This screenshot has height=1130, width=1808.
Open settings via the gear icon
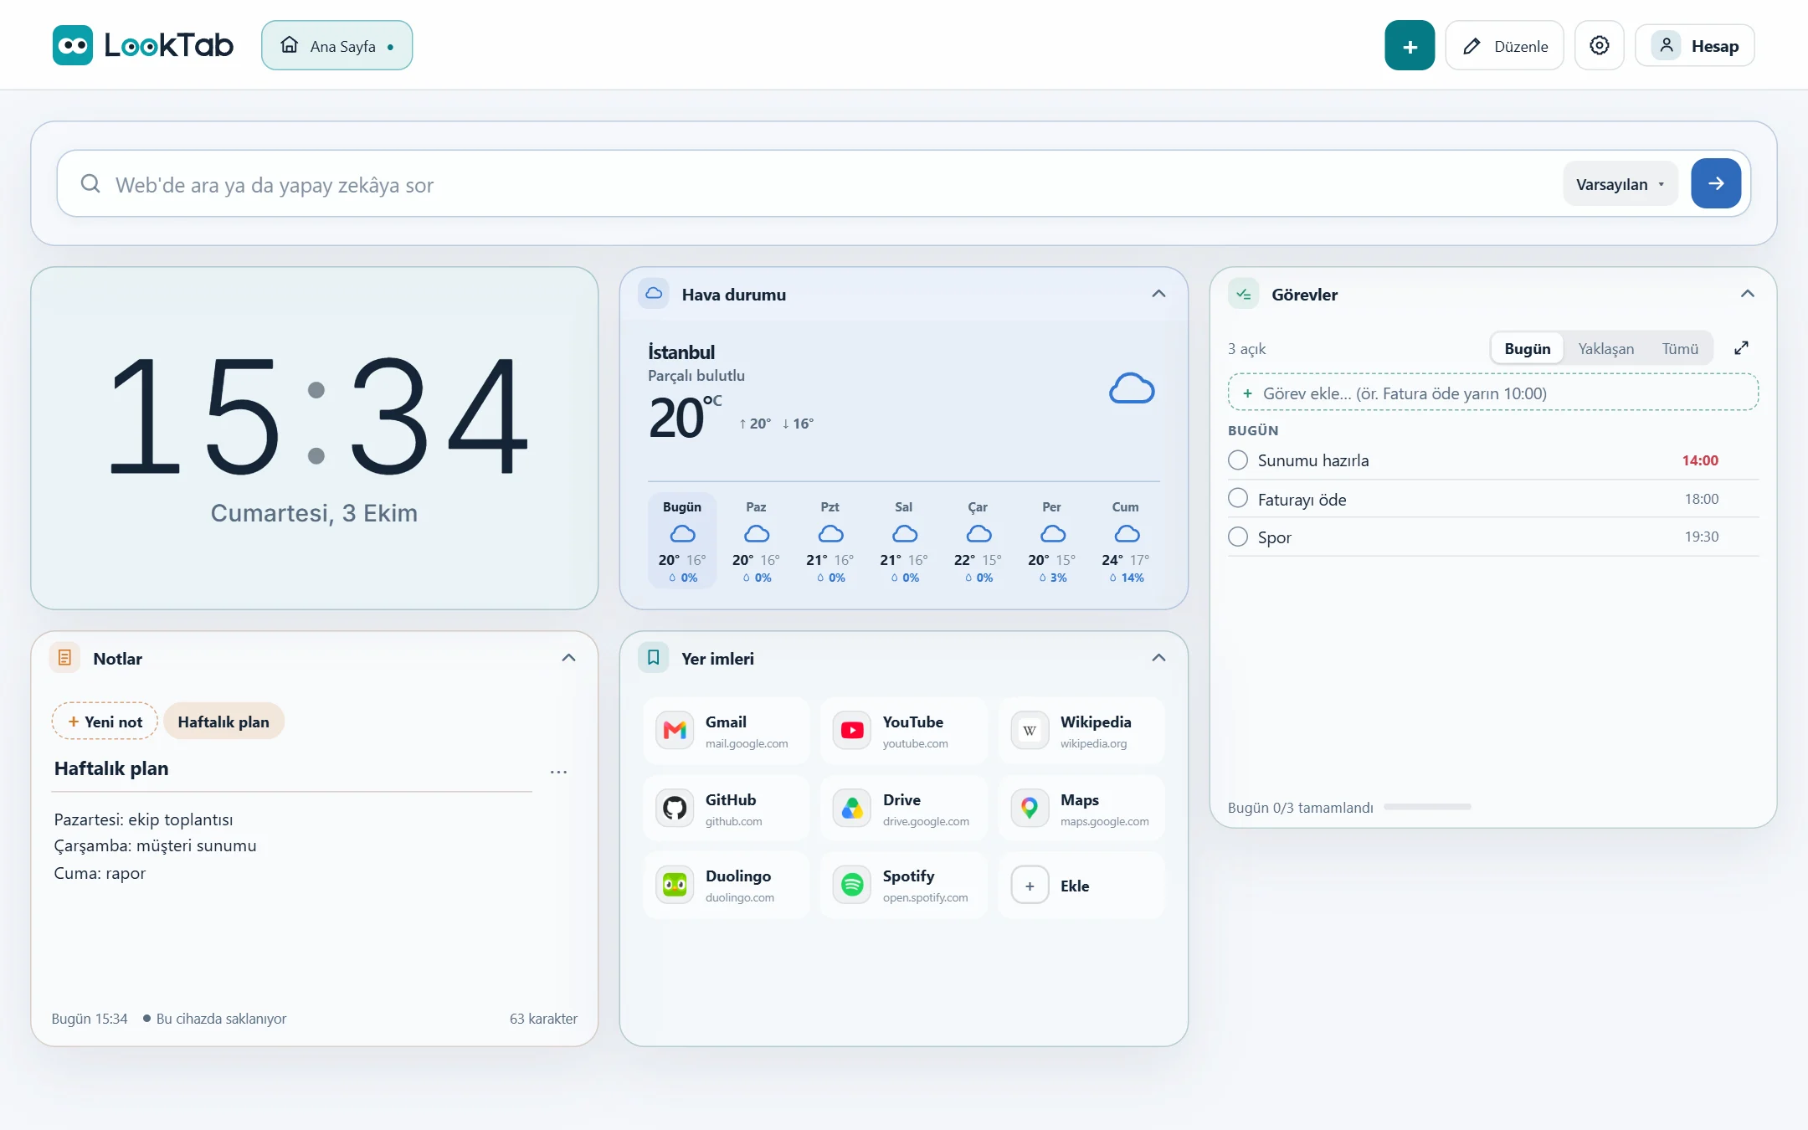pyautogui.click(x=1599, y=46)
